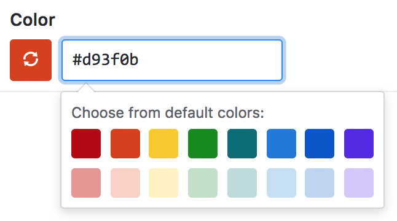Pick the yellow default color

click(163, 144)
